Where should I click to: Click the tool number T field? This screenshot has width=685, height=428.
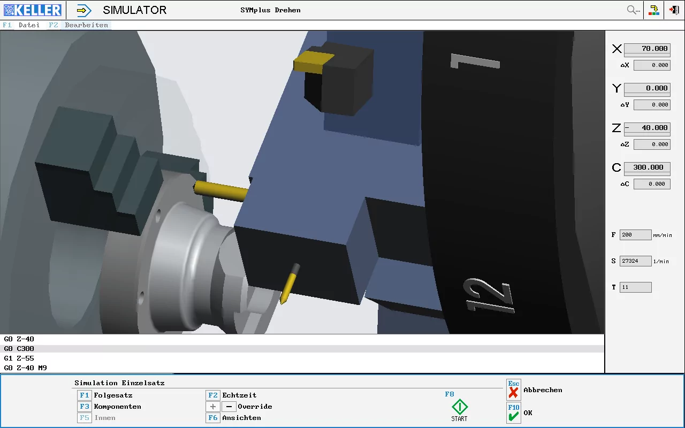(x=635, y=287)
